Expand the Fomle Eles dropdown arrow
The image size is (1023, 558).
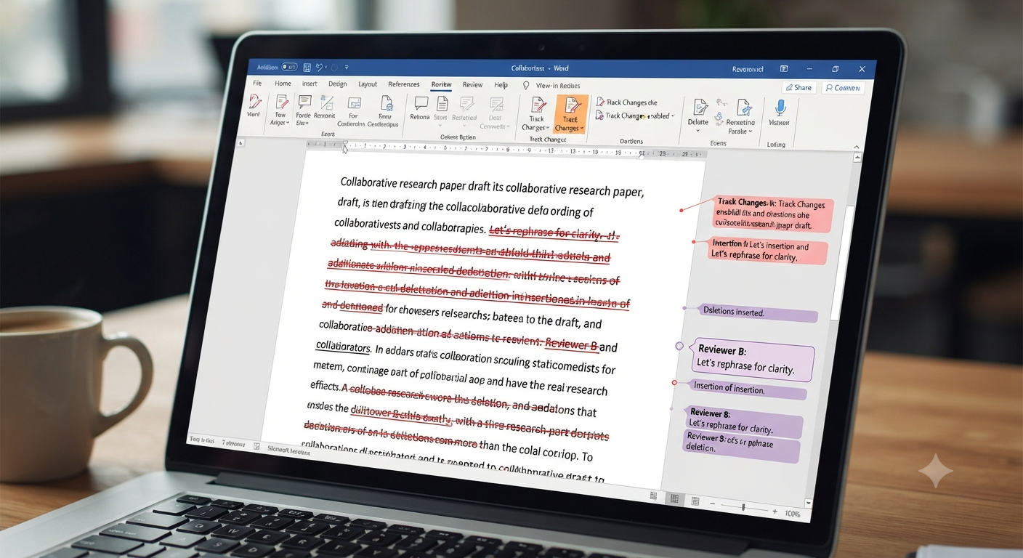308,124
